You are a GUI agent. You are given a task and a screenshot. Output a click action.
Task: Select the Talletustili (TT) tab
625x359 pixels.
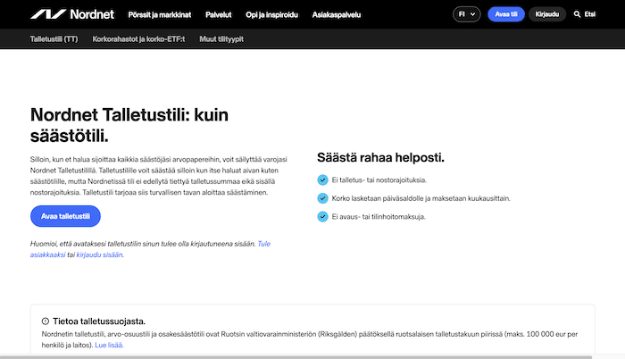54,39
